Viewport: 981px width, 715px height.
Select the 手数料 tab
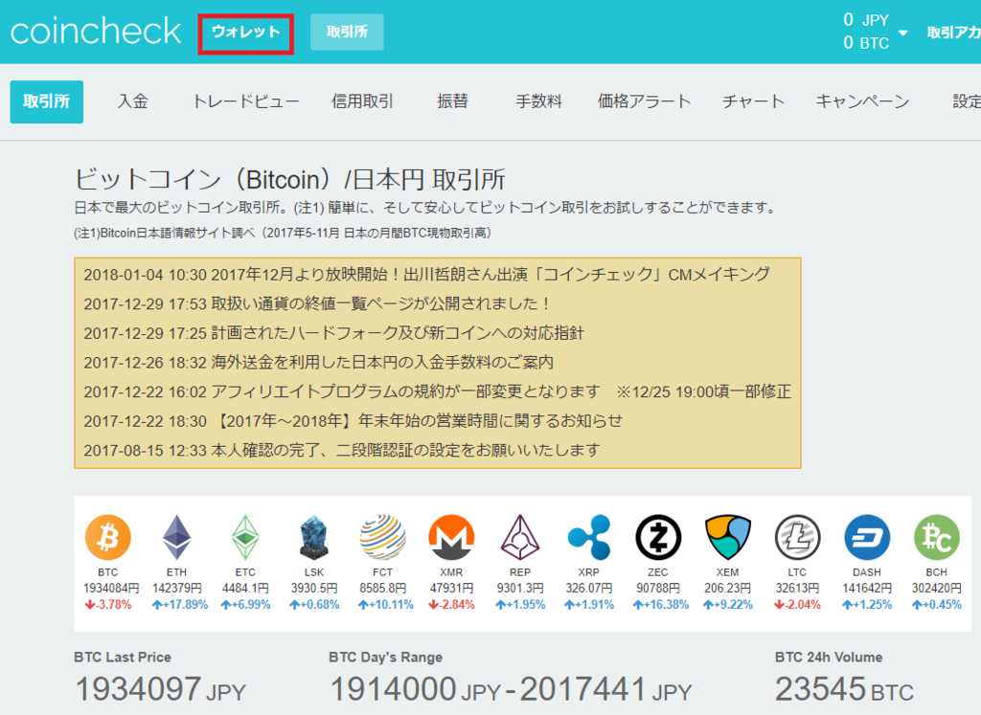coord(538,101)
